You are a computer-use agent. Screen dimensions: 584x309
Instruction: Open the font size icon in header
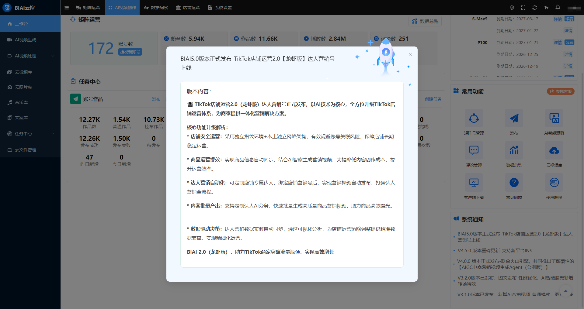[x=546, y=8]
